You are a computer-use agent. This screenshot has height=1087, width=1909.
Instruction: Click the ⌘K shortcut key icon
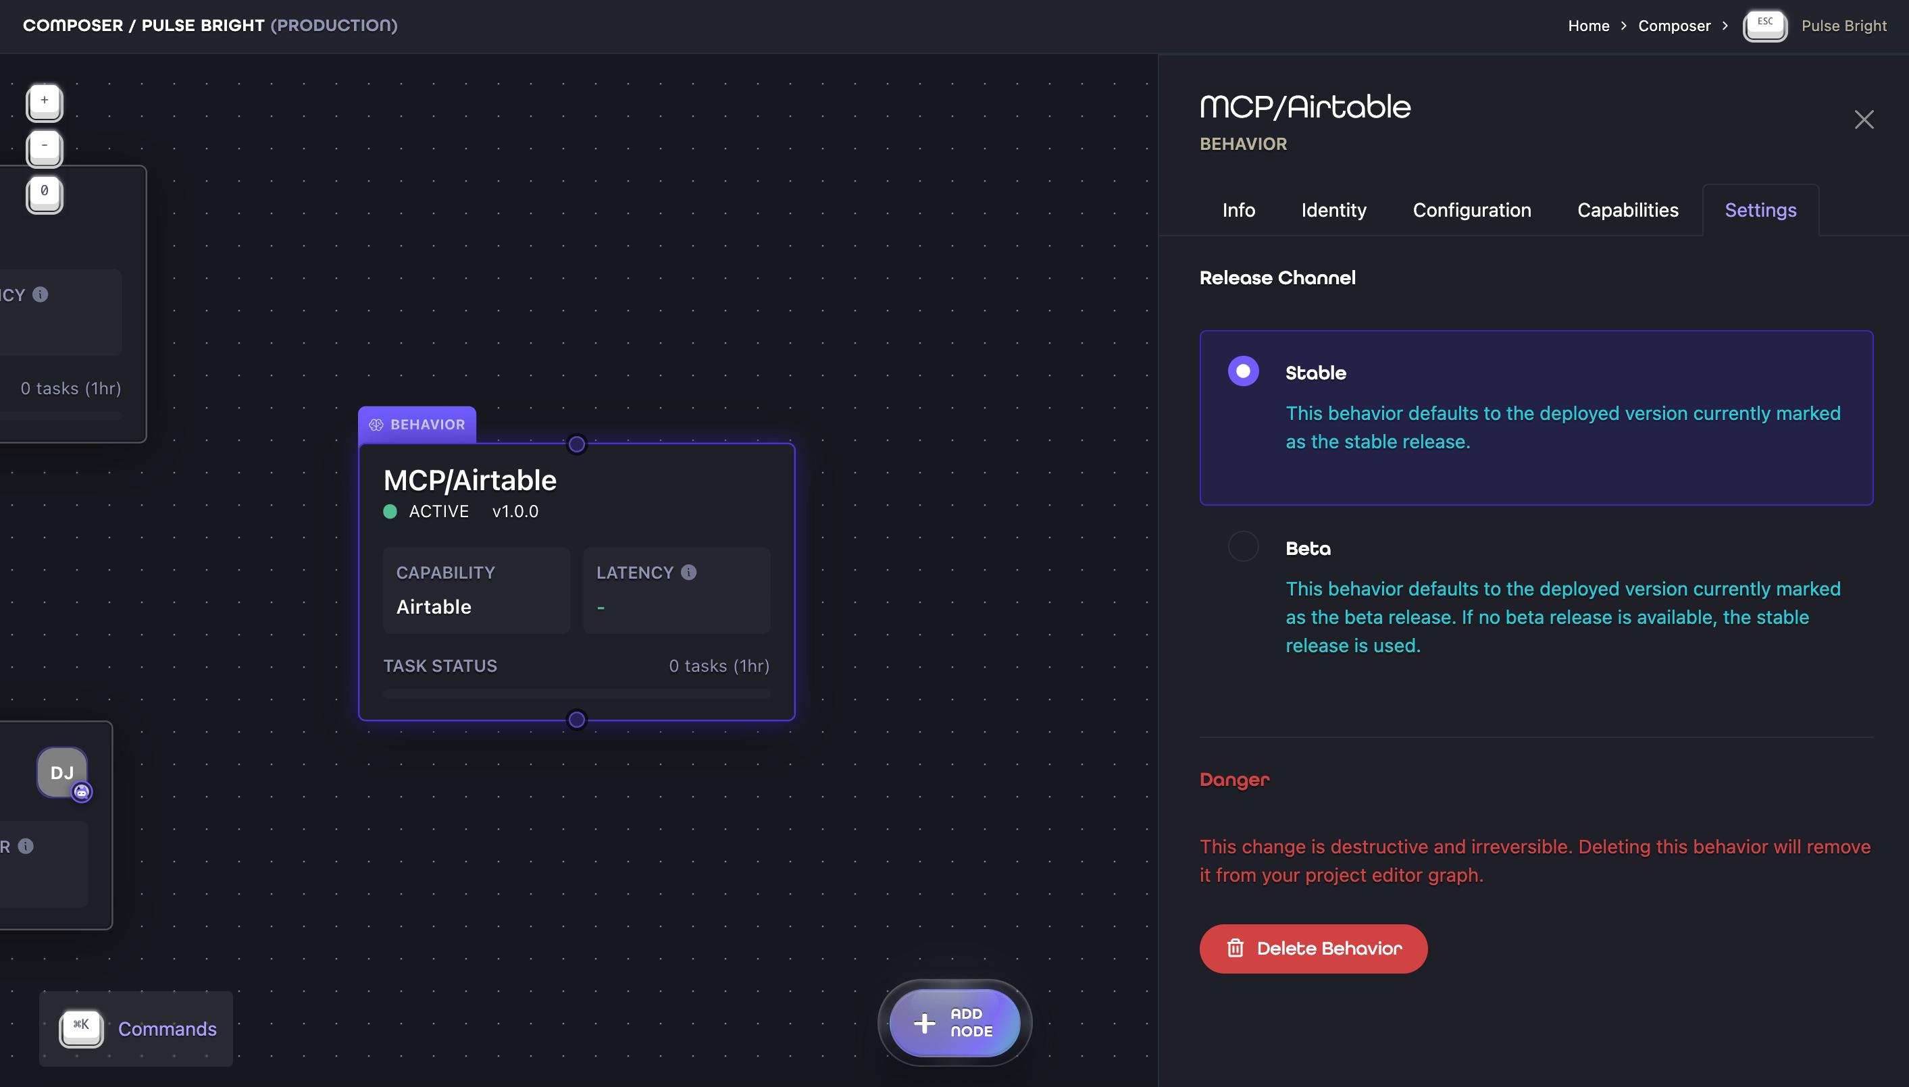pos(80,1028)
